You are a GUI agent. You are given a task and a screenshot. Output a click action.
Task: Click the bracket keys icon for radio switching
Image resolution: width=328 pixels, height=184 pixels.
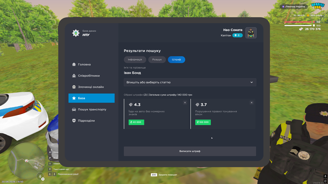point(52,174)
